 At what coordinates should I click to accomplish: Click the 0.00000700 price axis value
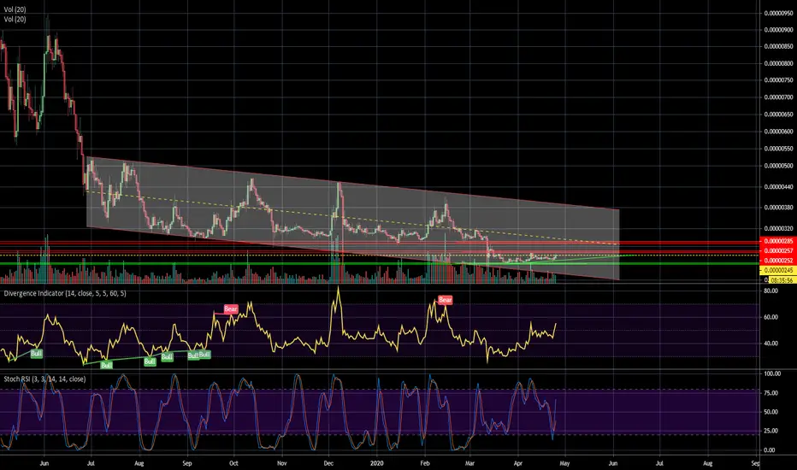[x=779, y=97]
